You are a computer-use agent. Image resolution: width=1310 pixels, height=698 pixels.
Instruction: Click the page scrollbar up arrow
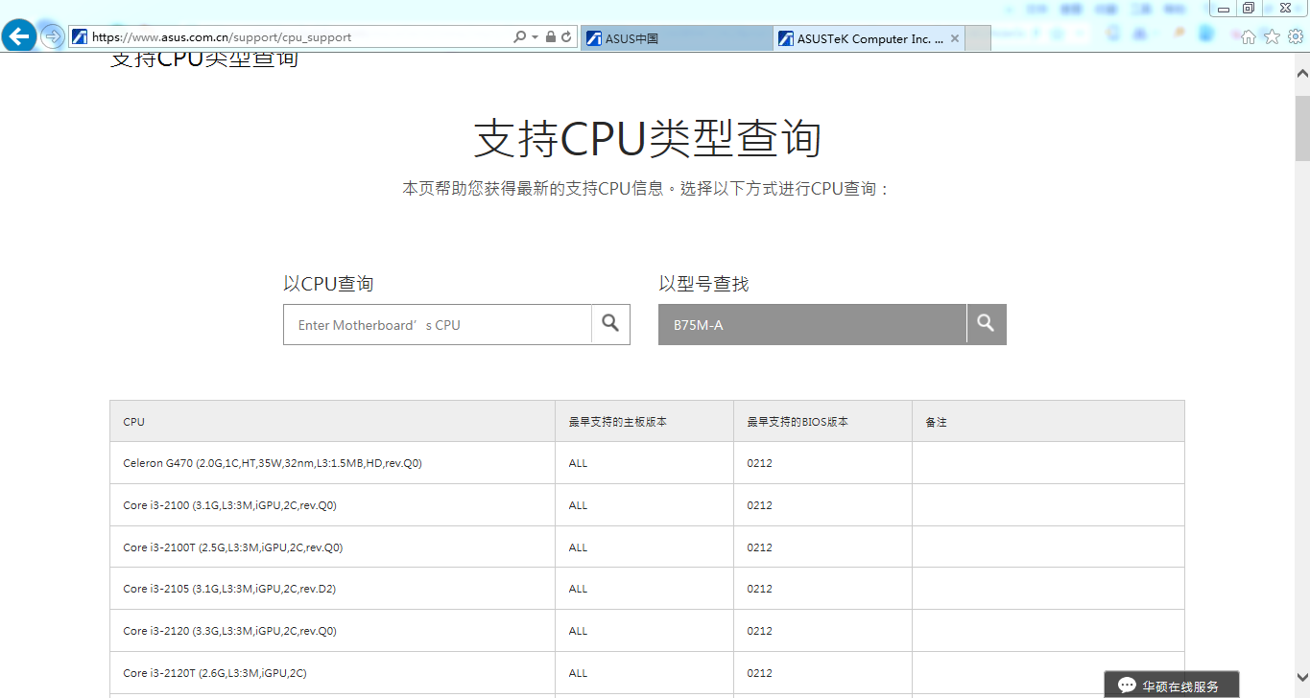coord(1302,73)
